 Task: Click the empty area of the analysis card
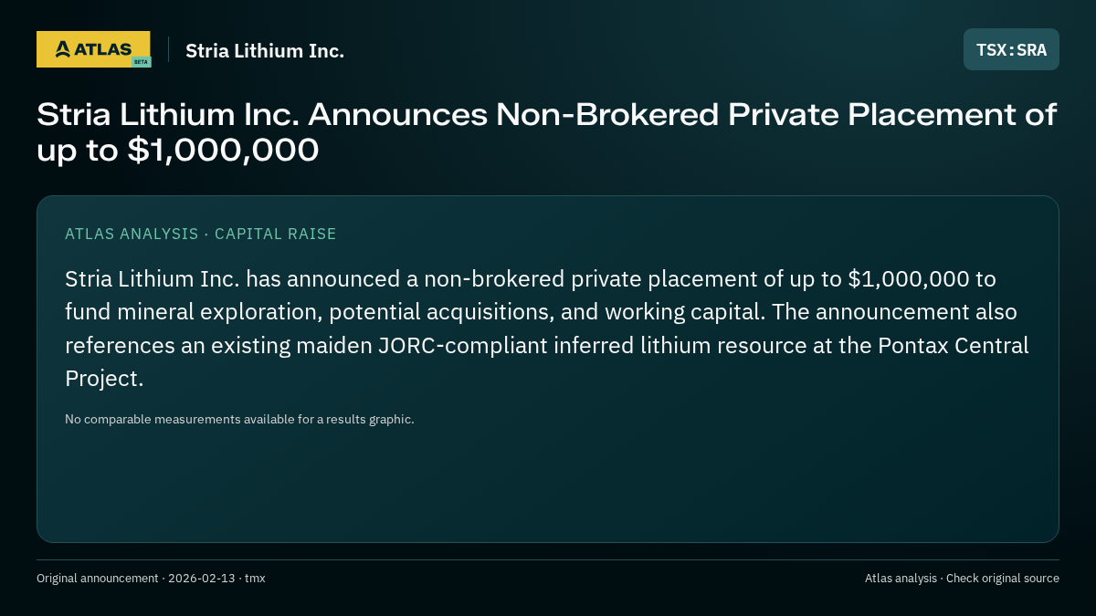pyautogui.click(x=548, y=484)
